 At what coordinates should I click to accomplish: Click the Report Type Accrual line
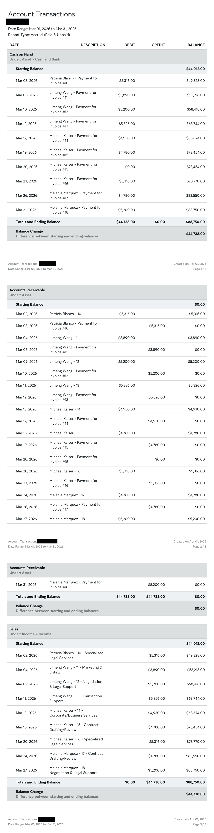pos(39,35)
